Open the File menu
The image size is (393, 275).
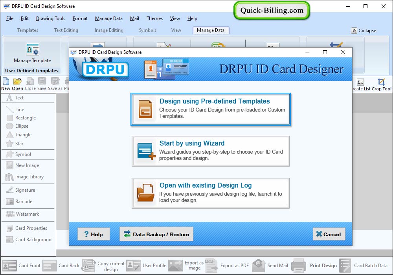(10, 18)
